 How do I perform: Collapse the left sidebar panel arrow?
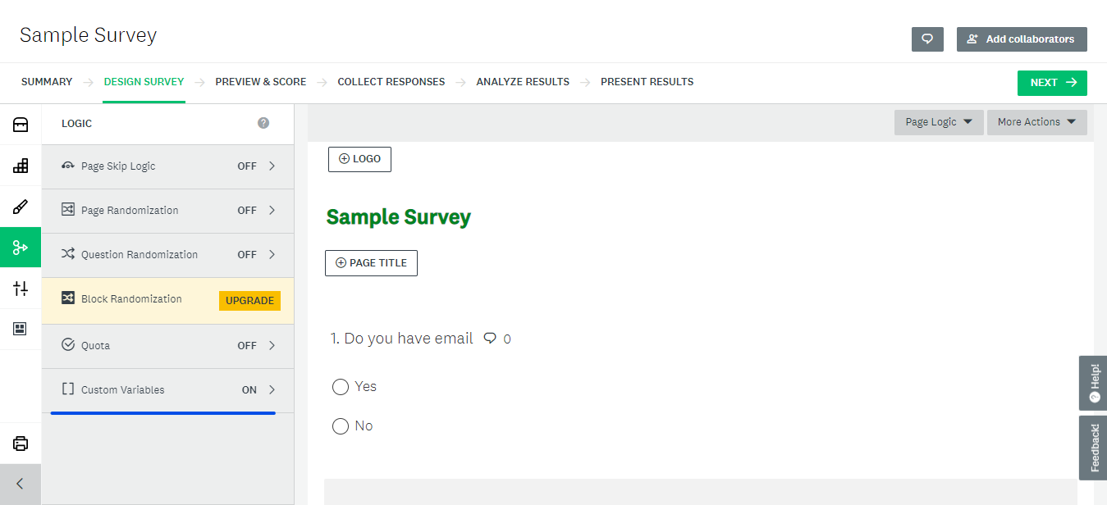(x=21, y=484)
